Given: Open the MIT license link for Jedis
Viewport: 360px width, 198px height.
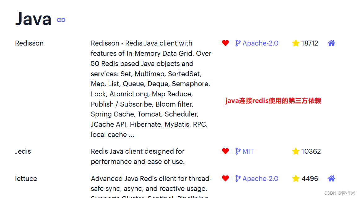Looking at the screenshot, I should tap(248, 152).
